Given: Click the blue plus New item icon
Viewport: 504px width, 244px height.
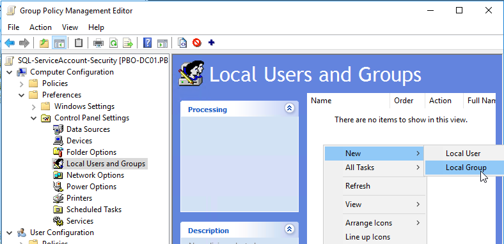Looking at the screenshot, I should (x=212, y=42).
